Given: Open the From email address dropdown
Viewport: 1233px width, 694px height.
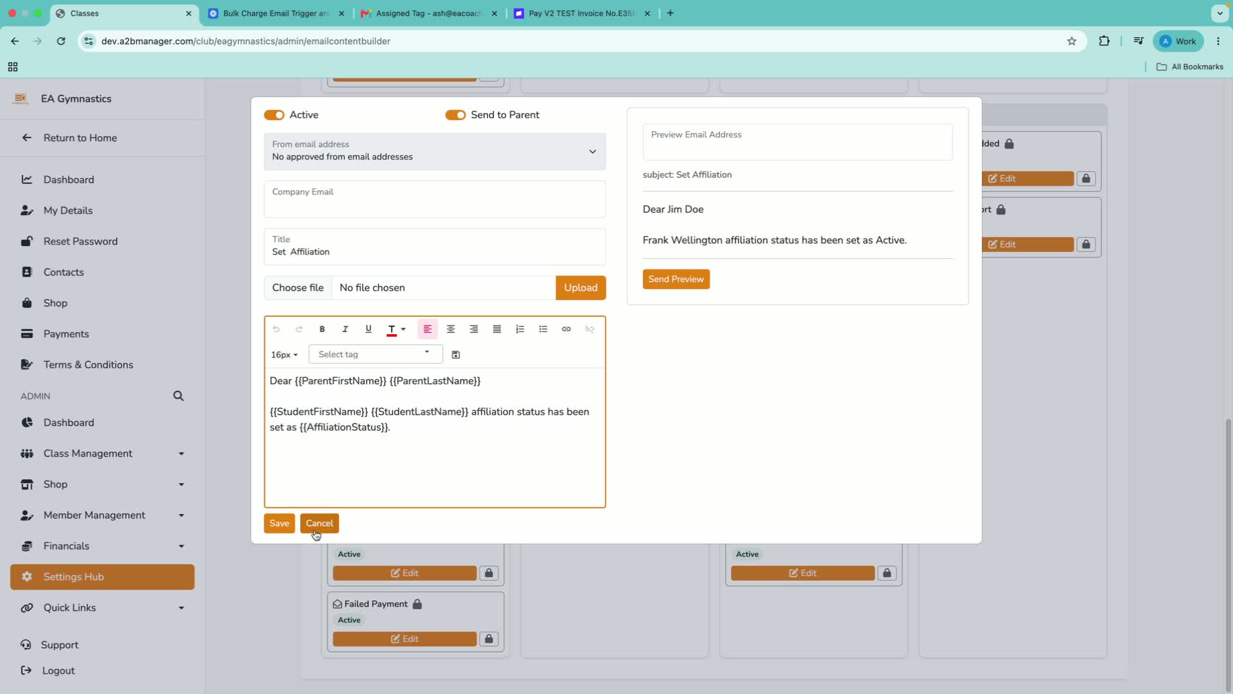Looking at the screenshot, I should point(435,151).
